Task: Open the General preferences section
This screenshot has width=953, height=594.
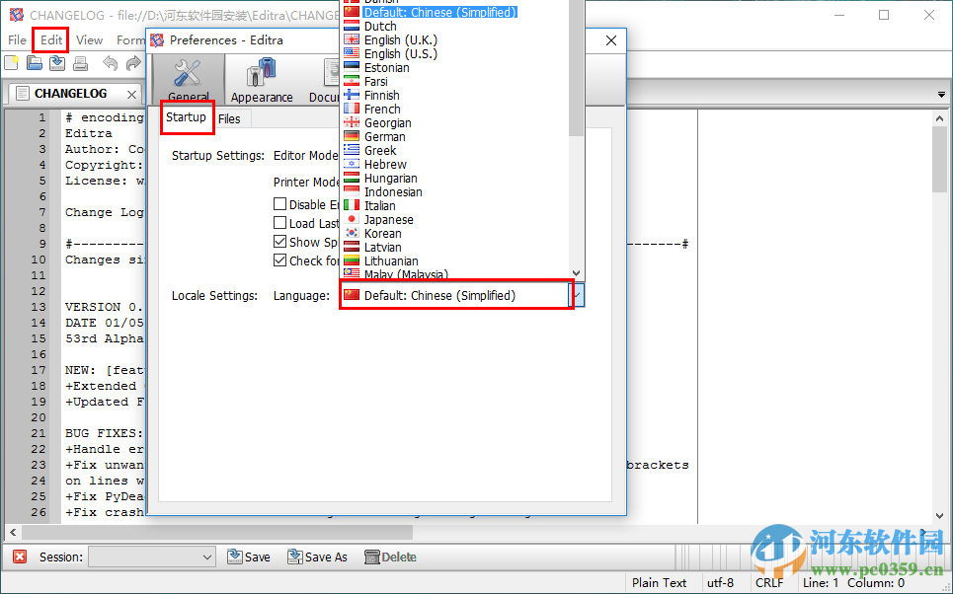Action: click(x=189, y=80)
